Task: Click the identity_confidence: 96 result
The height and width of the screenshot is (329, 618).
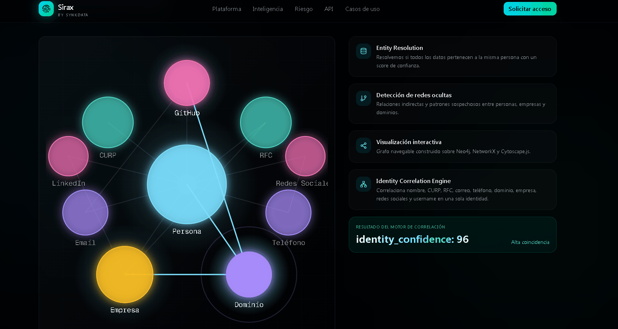Action: coord(412,239)
